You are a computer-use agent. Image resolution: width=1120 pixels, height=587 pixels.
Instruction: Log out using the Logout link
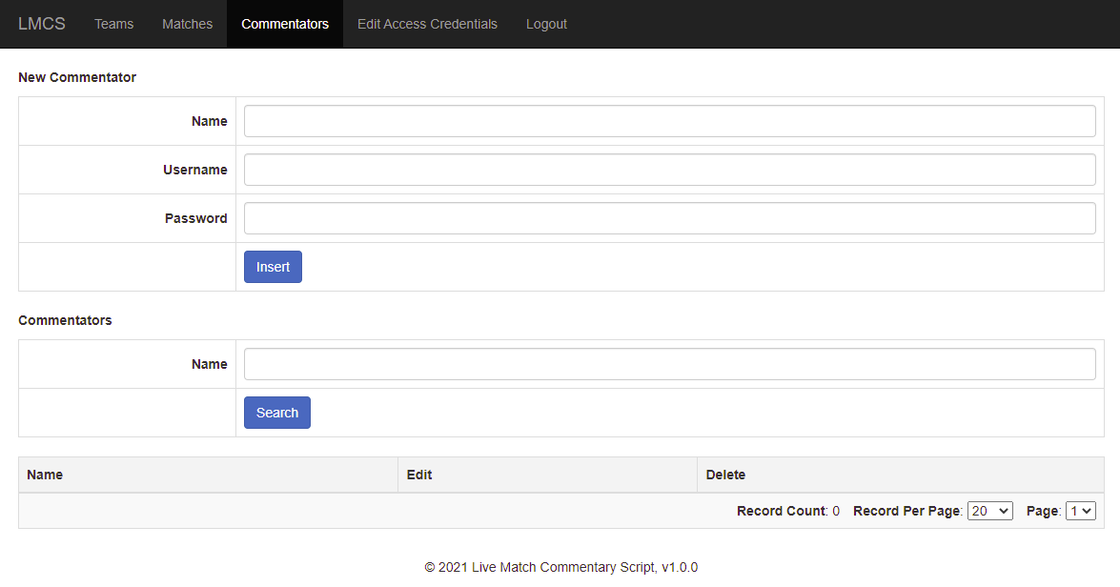(546, 24)
